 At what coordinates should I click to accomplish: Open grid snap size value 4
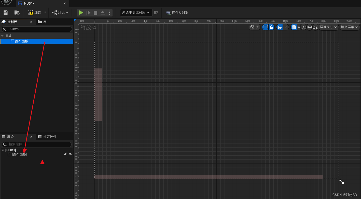[x=299, y=27]
